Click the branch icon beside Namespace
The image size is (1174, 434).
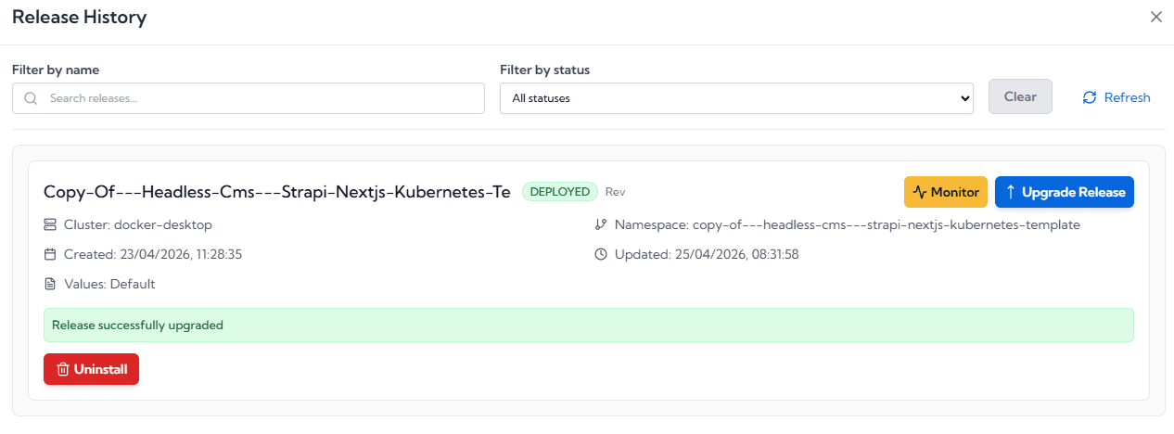coord(601,224)
